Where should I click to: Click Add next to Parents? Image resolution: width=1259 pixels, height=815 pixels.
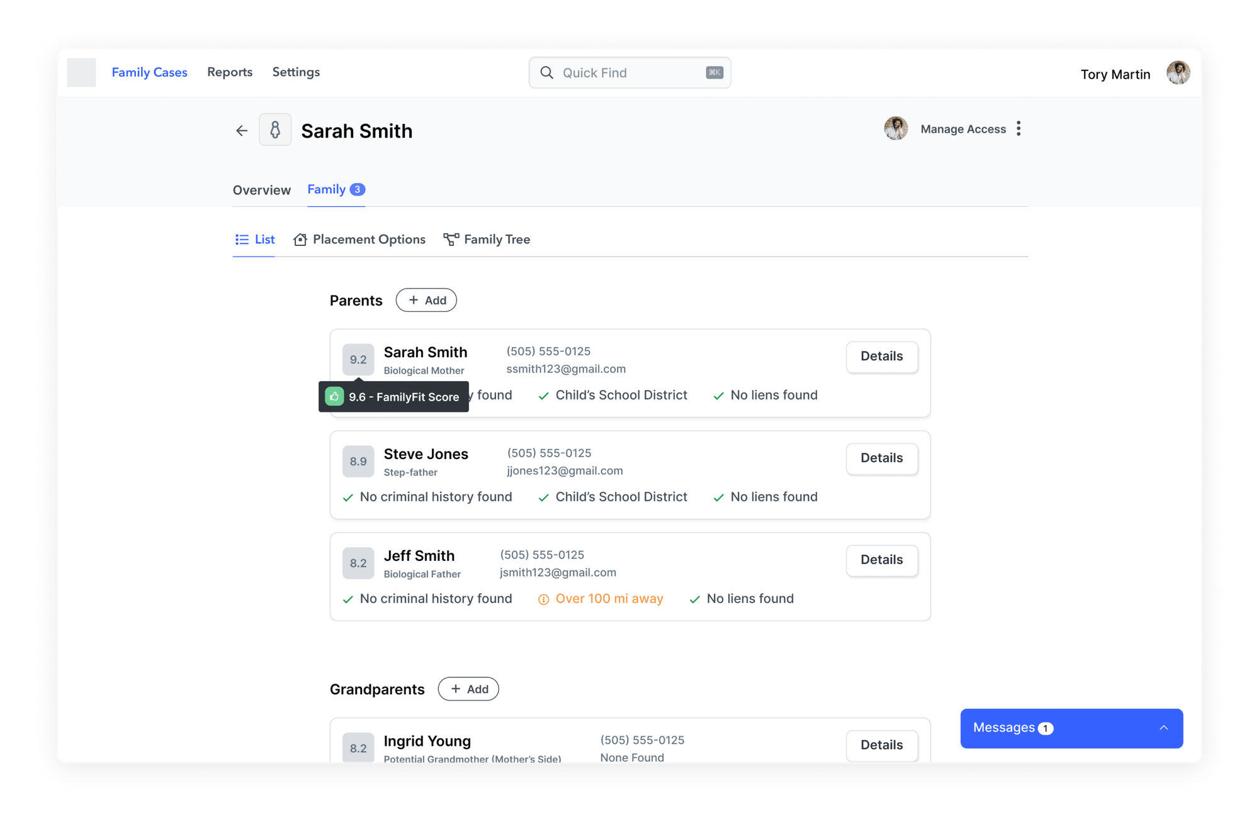[x=426, y=300]
